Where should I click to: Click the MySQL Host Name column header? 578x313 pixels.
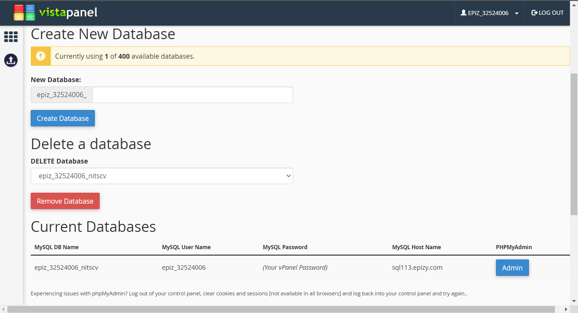417,247
